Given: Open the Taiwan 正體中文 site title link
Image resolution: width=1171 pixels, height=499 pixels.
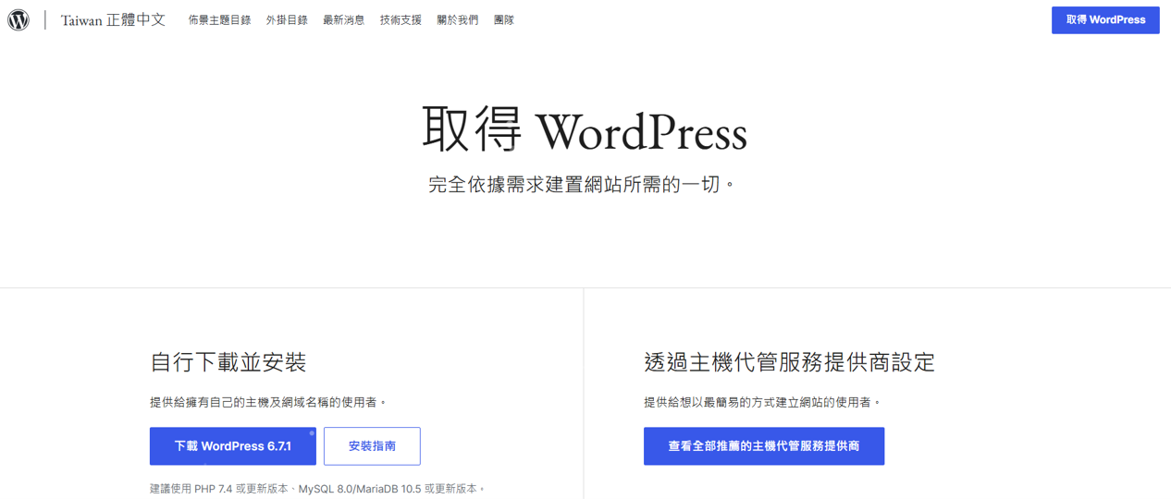Looking at the screenshot, I should (113, 19).
